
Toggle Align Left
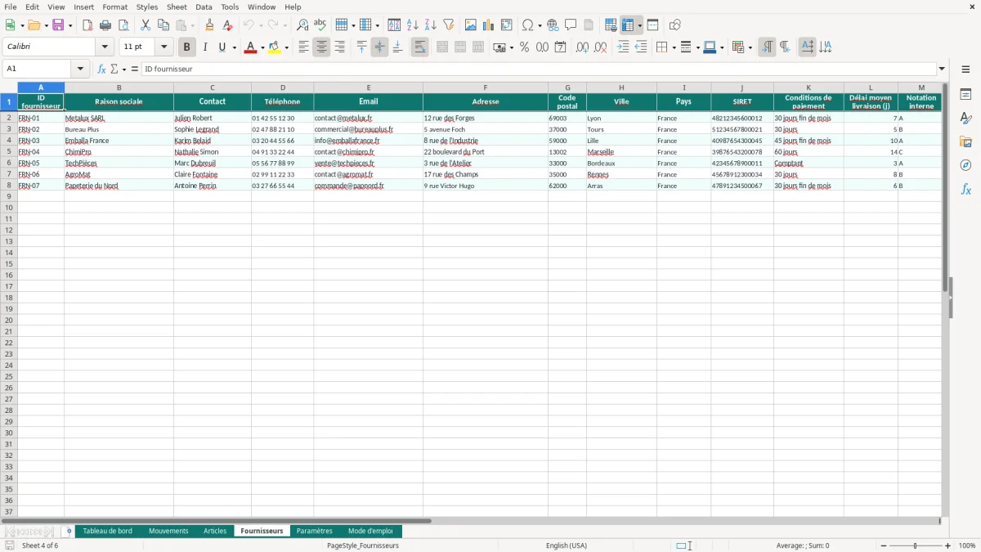(x=303, y=47)
